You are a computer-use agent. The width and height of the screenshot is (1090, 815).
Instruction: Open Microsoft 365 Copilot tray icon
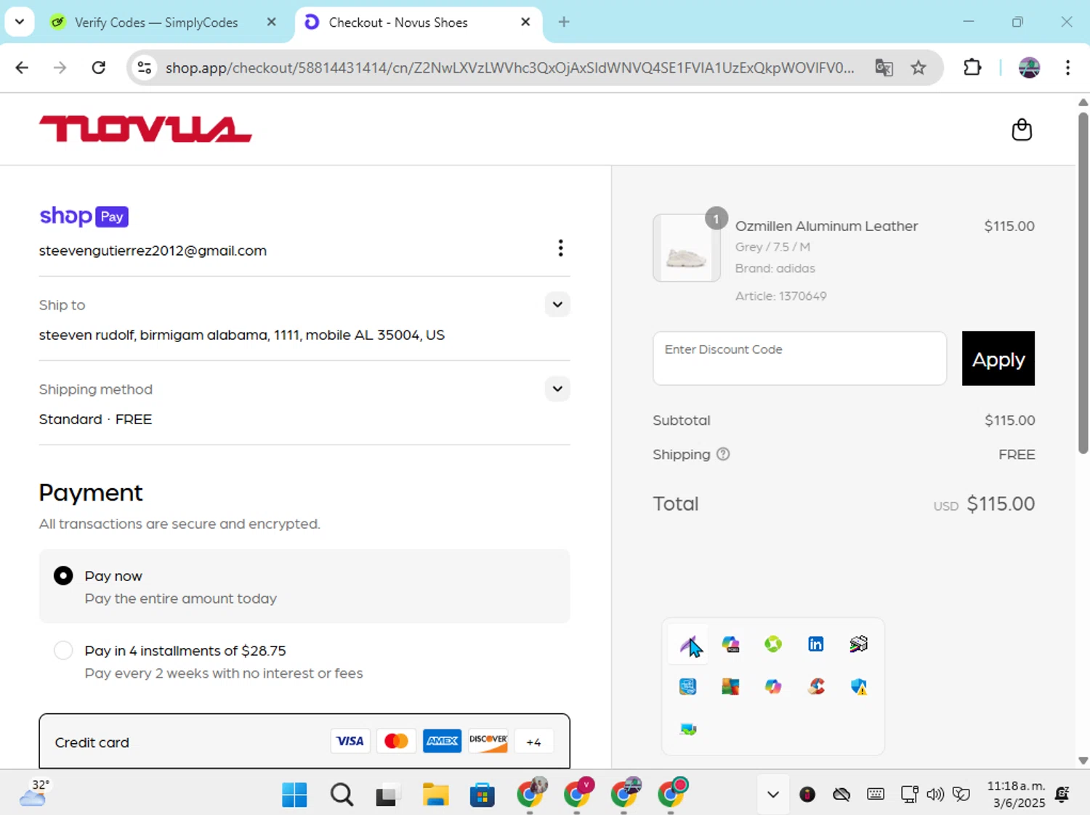coord(730,644)
